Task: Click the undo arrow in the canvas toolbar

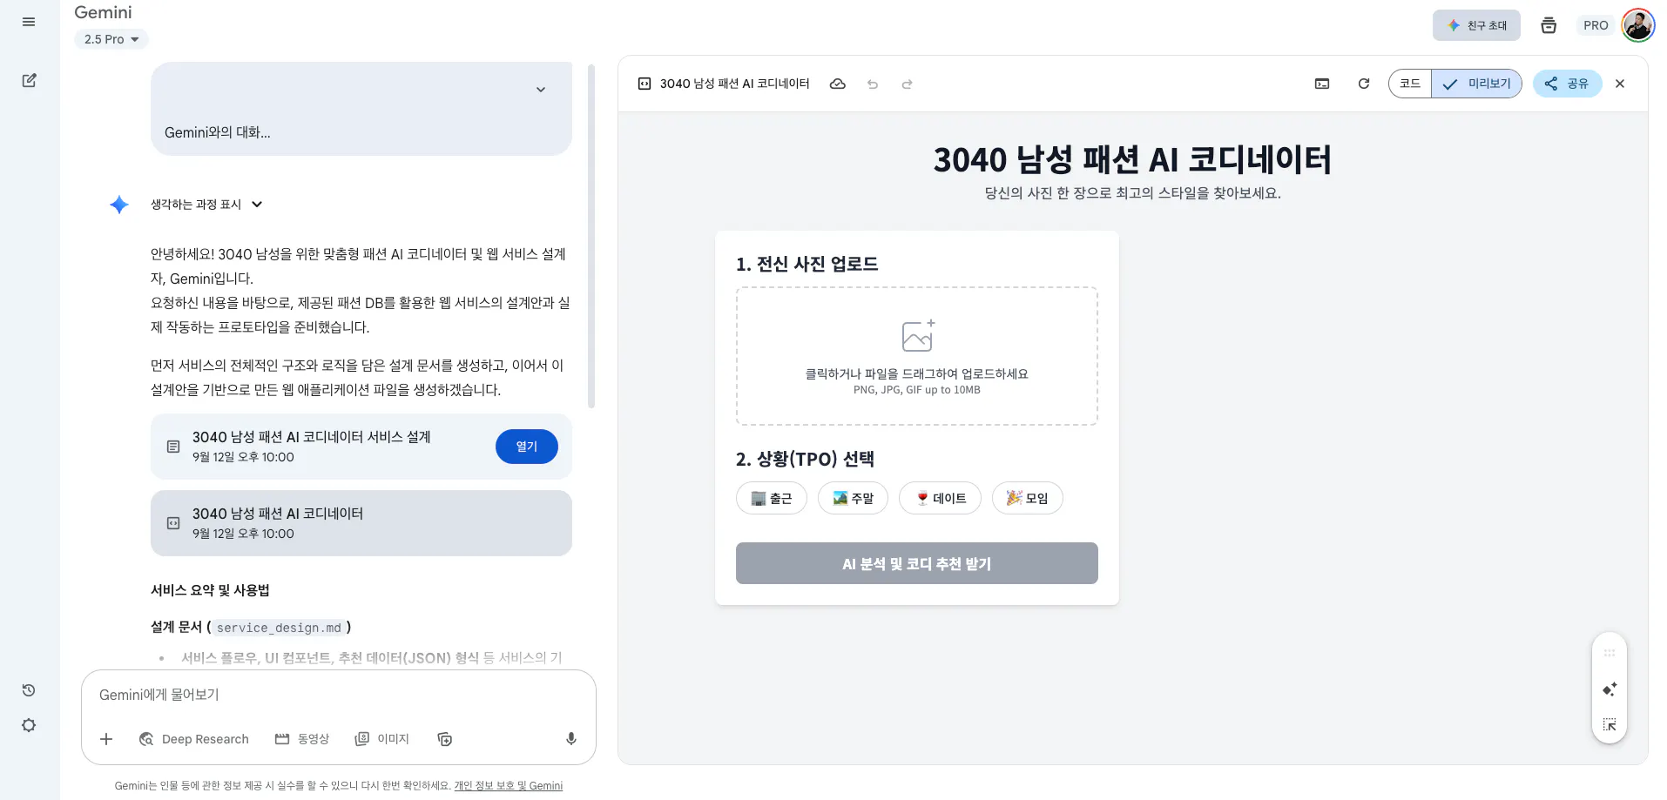Action: [x=873, y=84]
